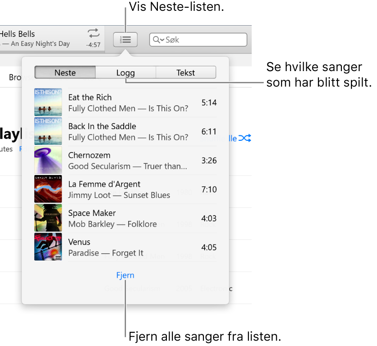Click the Søk search field
This screenshot has height=346, width=377.
(198, 40)
